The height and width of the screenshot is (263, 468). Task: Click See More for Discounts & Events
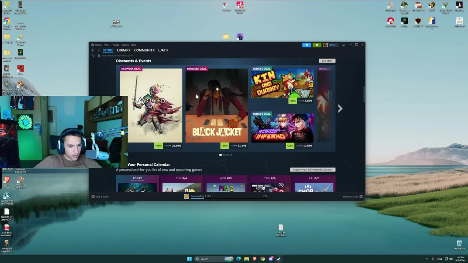[x=327, y=61]
